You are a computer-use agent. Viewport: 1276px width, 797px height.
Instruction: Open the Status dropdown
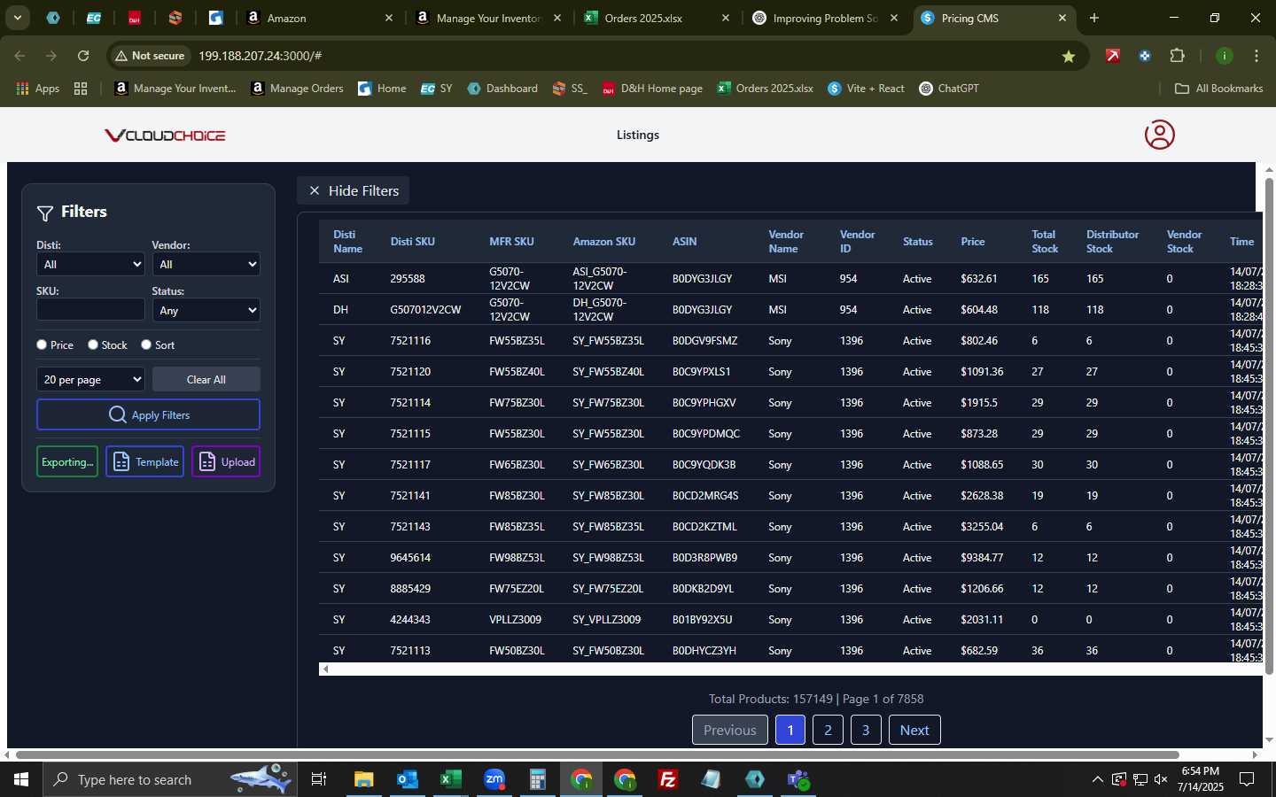(206, 310)
